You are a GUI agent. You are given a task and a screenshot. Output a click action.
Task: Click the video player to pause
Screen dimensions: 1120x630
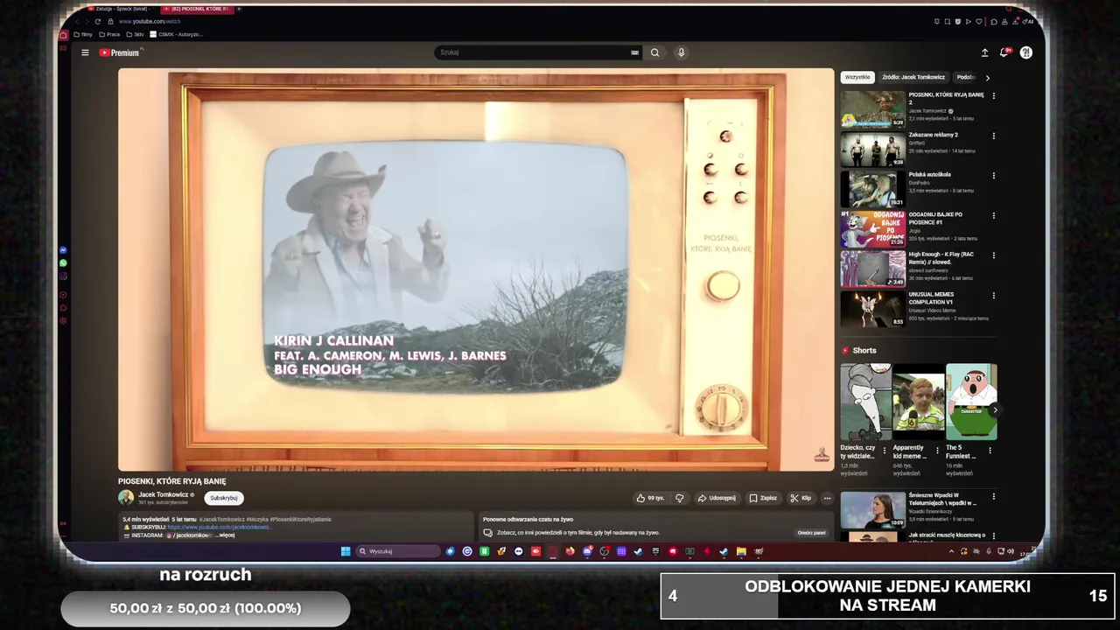pos(476,269)
